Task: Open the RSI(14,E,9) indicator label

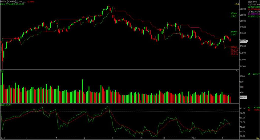Action: coord(6,105)
